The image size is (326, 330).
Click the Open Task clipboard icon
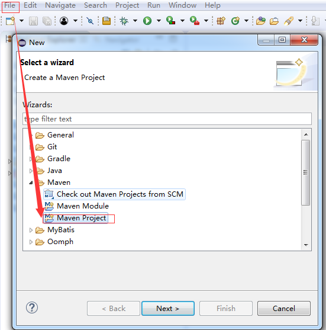click(x=106, y=21)
